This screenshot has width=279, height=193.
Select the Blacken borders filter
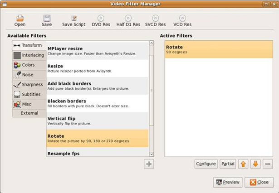(98, 103)
